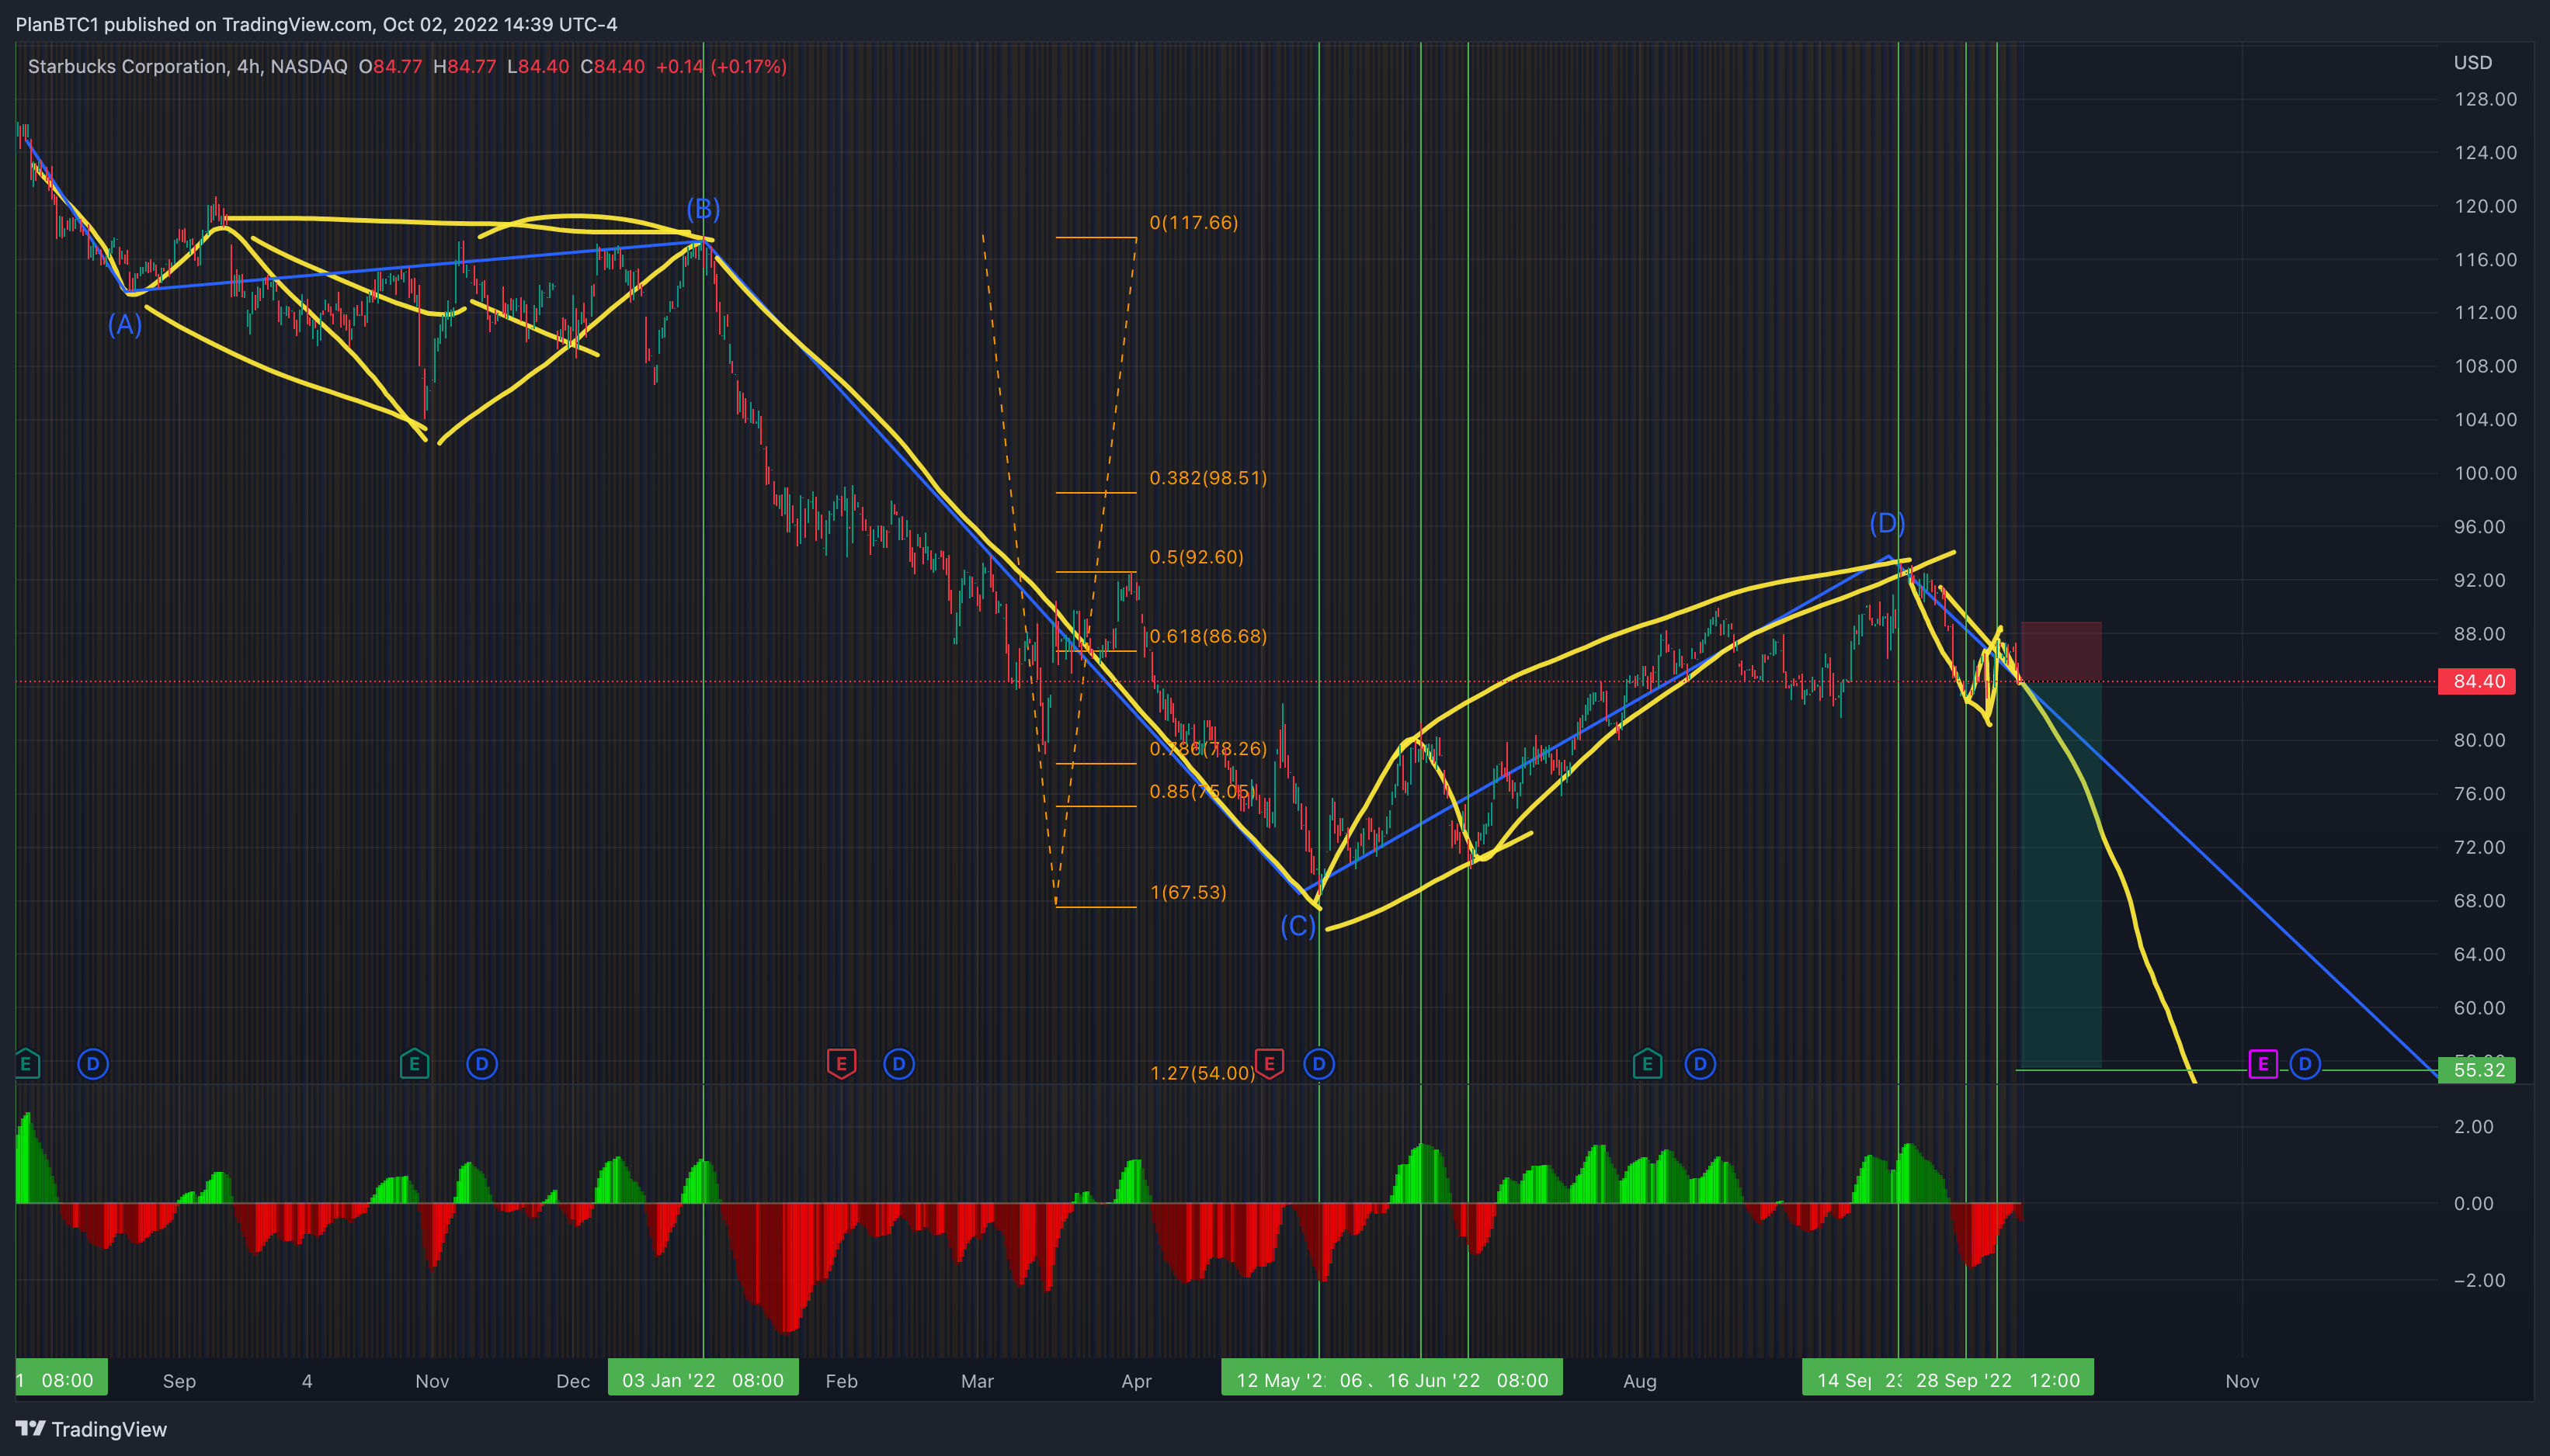The height and width of the screenshot is (1456, 2550).
Task: Click the dividend marker on the 12 May line
Action: click(1318, 1064)
